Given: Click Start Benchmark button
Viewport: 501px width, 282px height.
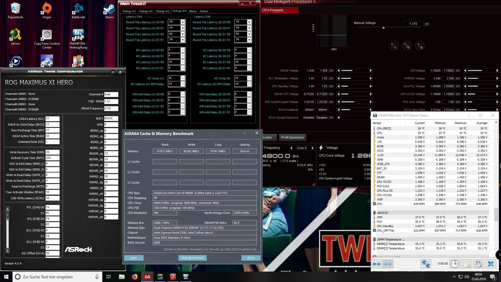Looking at the screenshot, I should click(x=192, y=258).
